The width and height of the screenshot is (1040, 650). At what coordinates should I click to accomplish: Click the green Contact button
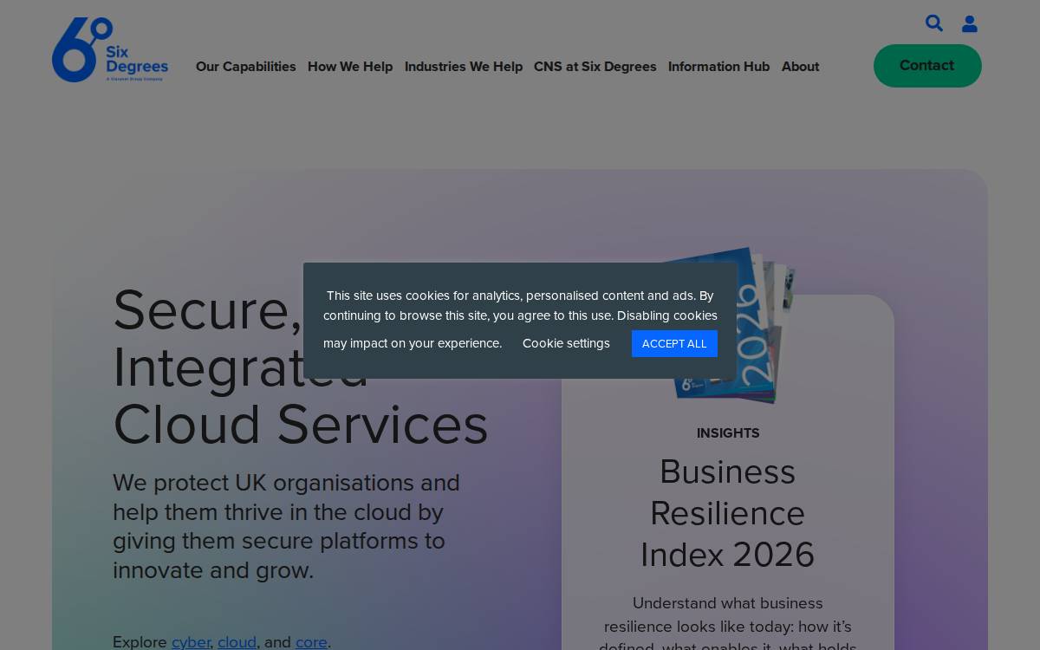(x=927, y=66)
